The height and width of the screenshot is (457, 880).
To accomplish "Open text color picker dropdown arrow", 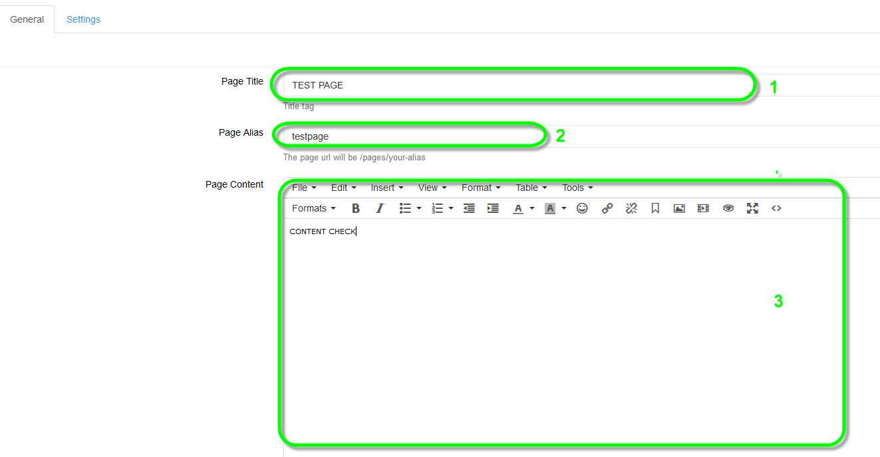I will [x=532, y=208].
